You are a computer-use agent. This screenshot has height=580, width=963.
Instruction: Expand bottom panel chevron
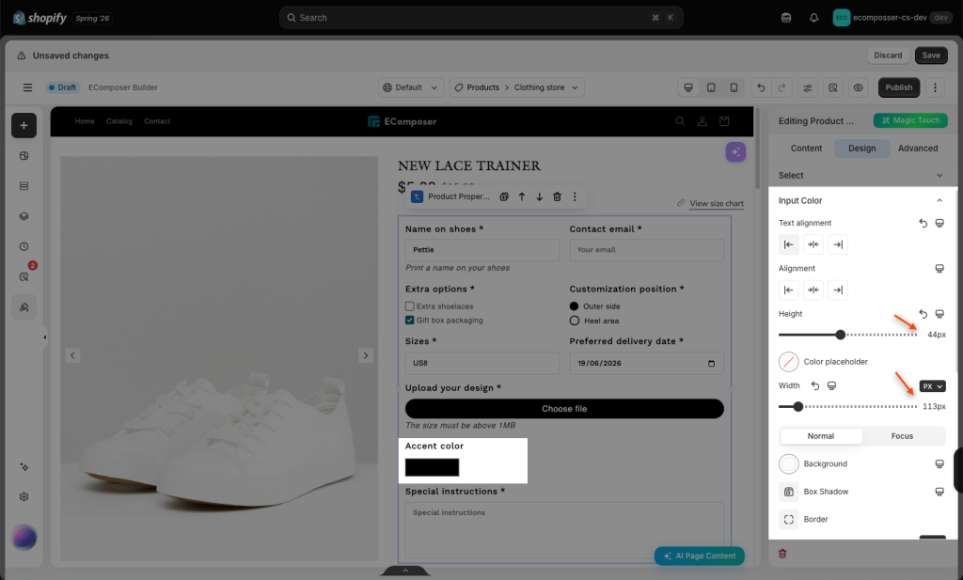pyautogui.click(x=405, y=572)
